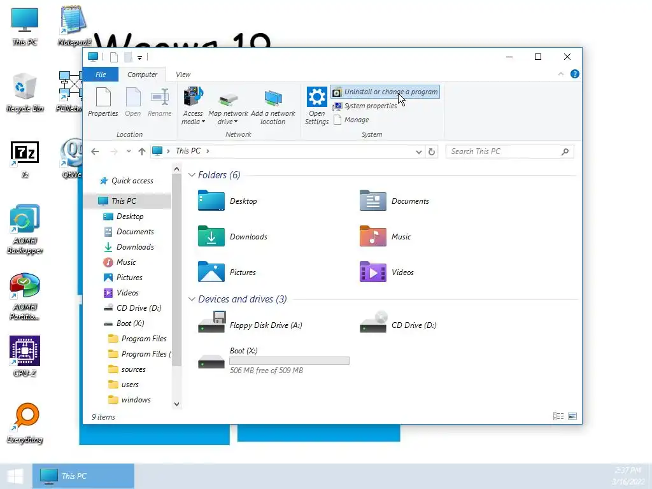Switch to large icons view toggle
Screen dimensions: 652x489
572,416
